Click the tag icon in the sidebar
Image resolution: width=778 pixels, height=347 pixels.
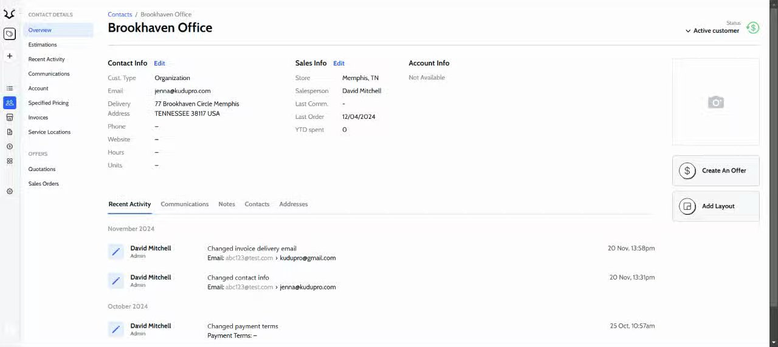tap(9, 34)
